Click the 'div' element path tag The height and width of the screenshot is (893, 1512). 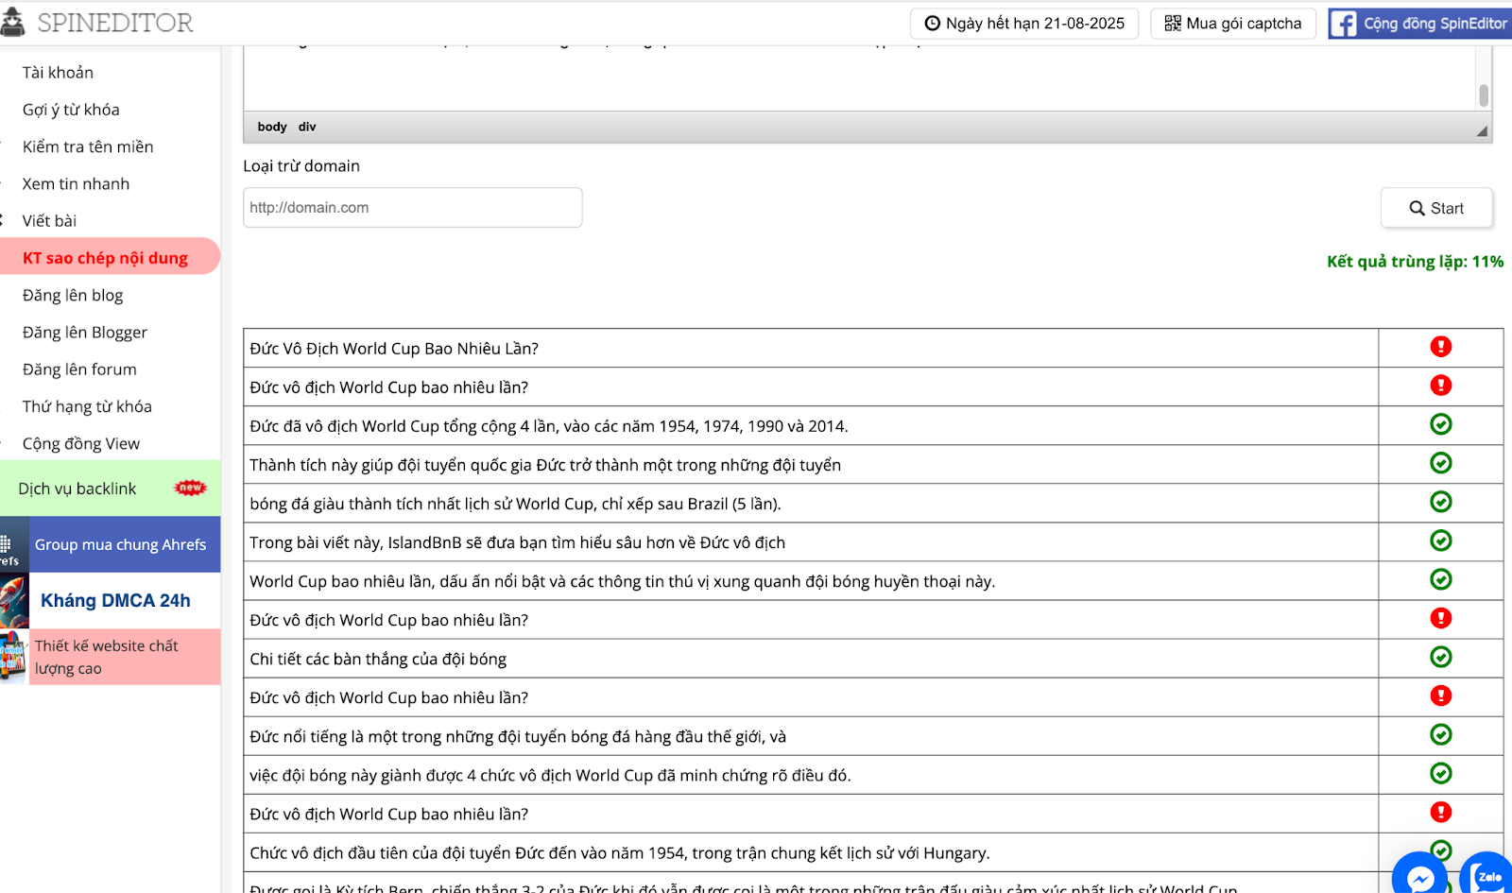(x=307, y=127)
